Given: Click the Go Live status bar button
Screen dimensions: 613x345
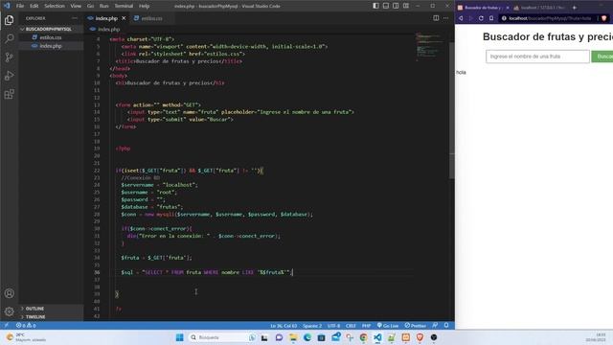Looking at the screenshot, I should [x=388, y=326].
